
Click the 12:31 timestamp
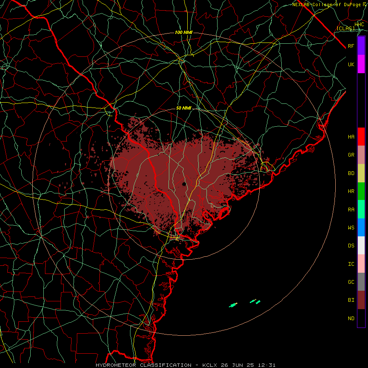point(267,365)
